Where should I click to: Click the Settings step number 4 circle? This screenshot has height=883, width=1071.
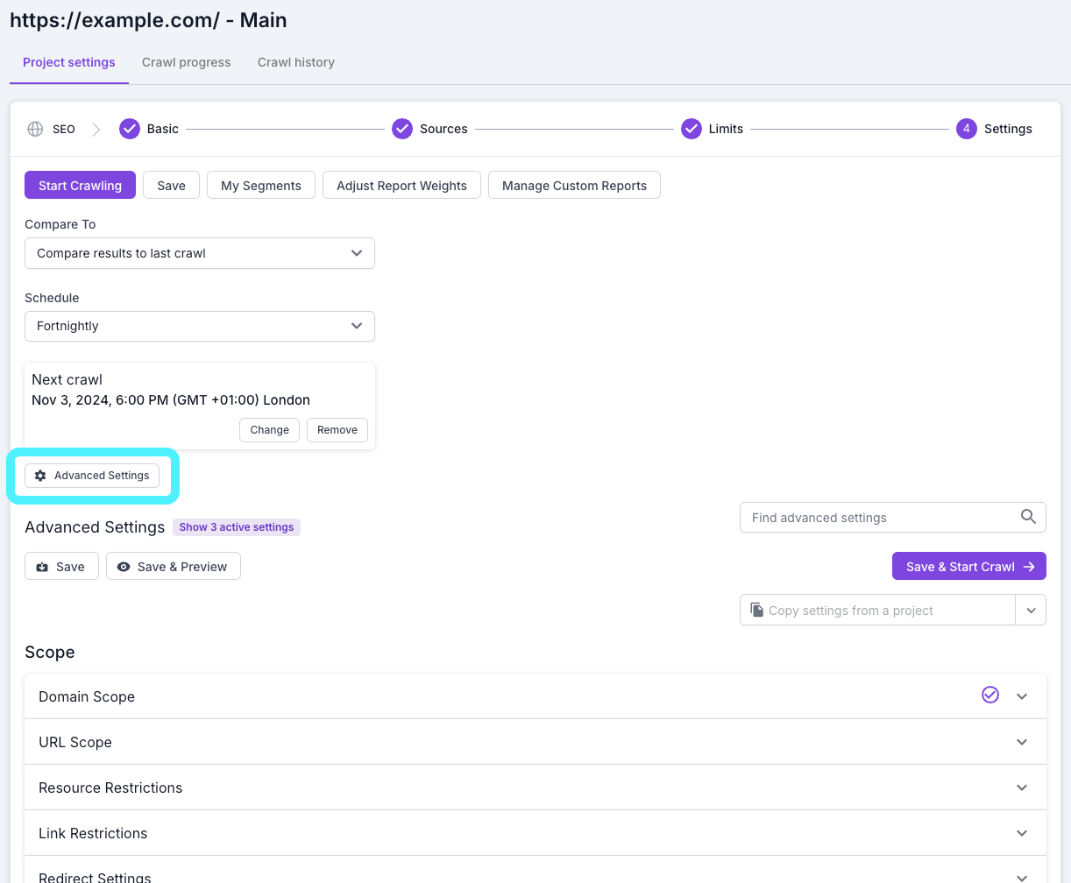pyautogui.click(x=967, y=129)
